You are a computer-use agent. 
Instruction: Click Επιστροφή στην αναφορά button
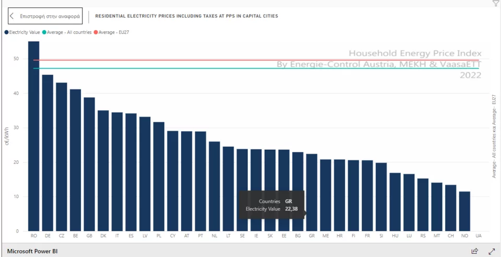[x=45, y=16]
